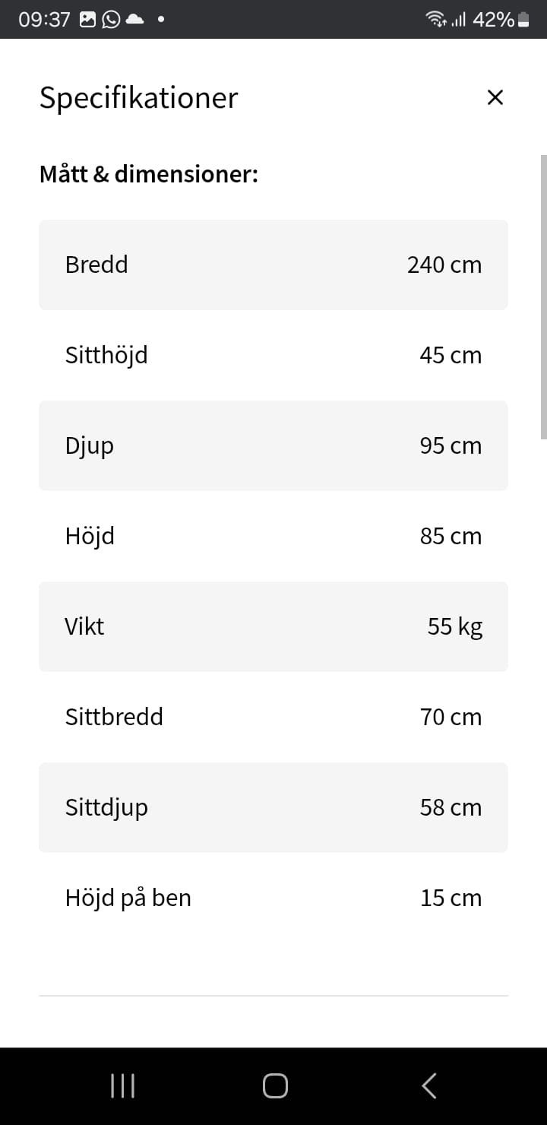
Task: Tap the Wi-Fi status icon
Action: [436, 20]
